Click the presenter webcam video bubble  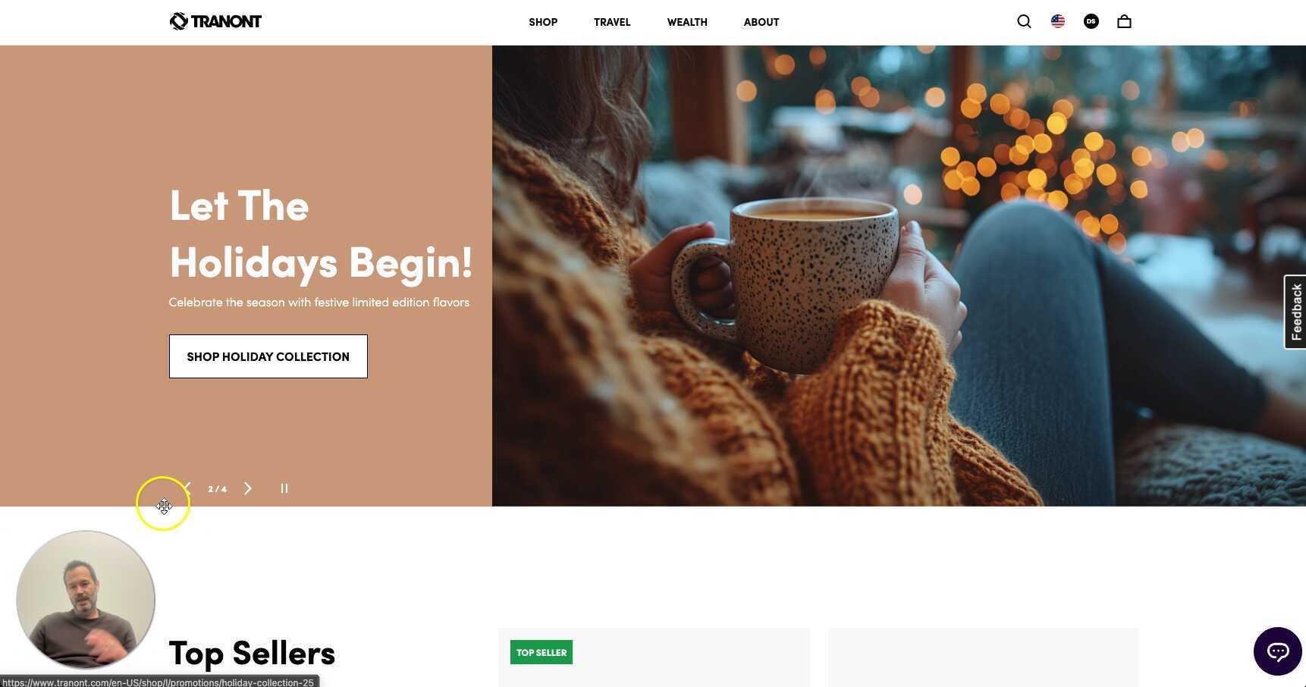86,600
